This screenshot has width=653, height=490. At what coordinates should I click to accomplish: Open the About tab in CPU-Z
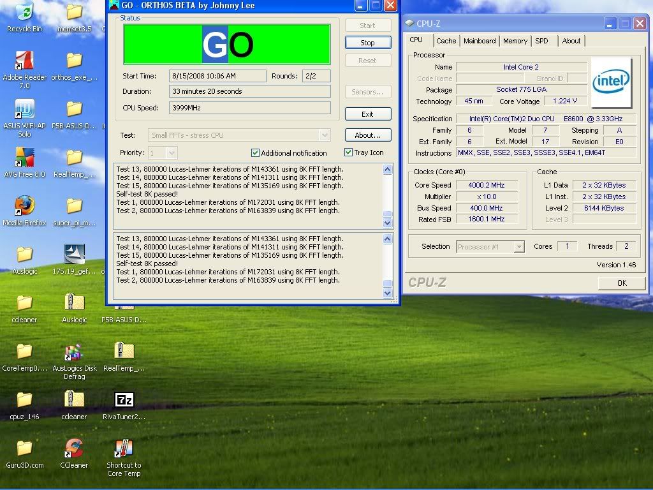tap(571, 41)
